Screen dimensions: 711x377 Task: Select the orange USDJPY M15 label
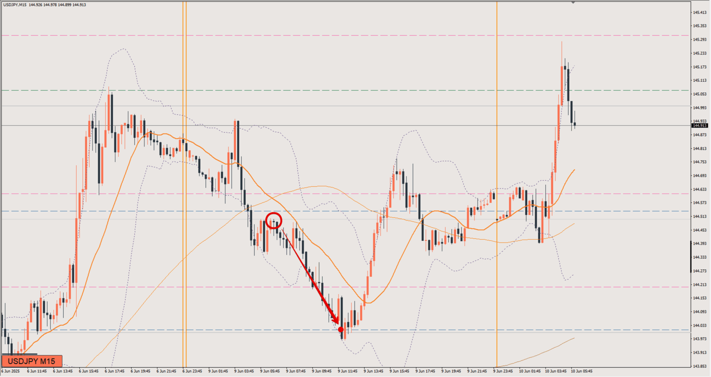coord(32,361)
